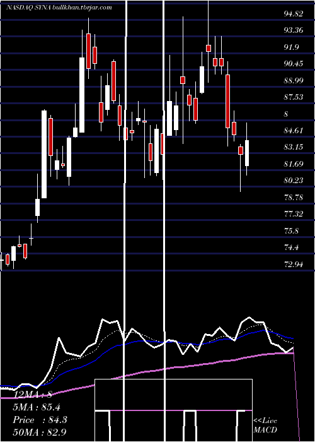Click the Price : 84.3 label

point(40,420)
